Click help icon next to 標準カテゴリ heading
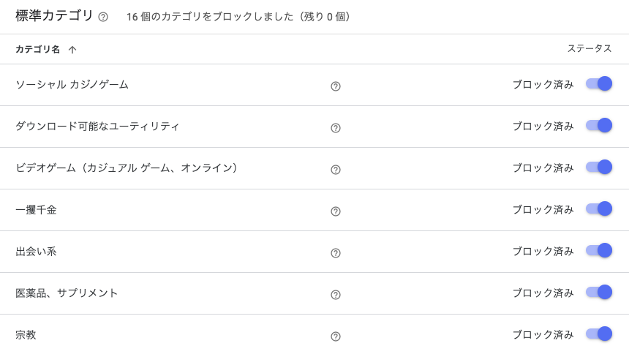Viewport: 629px width, 346px height. click(103, 17)
